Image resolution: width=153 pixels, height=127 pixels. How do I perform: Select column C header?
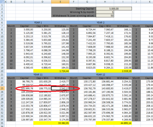coord(24,2)
